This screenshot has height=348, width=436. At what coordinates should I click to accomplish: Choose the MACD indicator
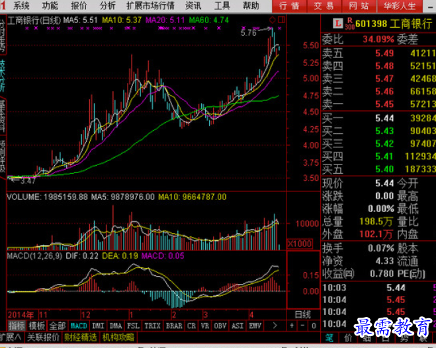[x=79, y=326]
